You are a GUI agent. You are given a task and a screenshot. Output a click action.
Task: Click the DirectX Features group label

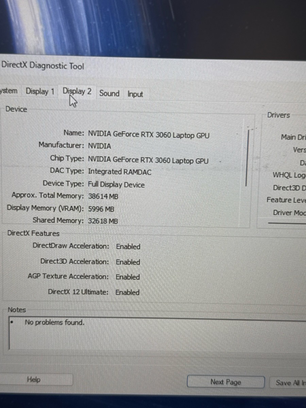(33, 233)
